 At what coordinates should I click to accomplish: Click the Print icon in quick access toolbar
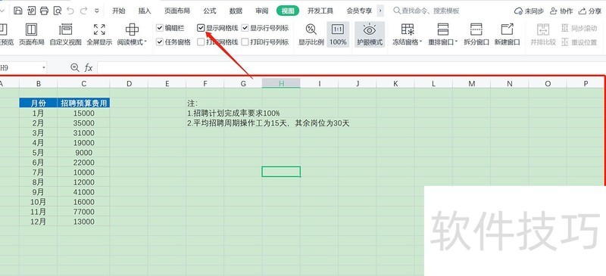pyautogui.click(x=45, y=11)
